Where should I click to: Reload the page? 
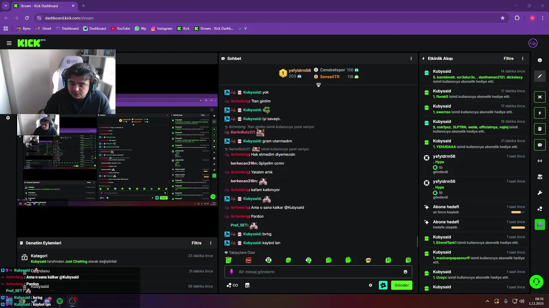27,18
